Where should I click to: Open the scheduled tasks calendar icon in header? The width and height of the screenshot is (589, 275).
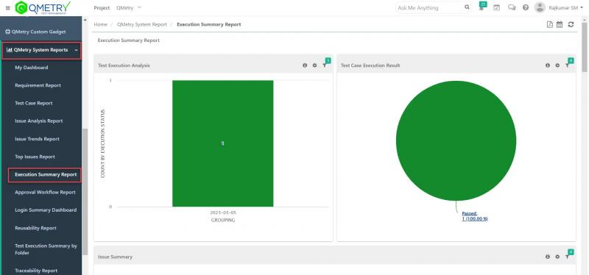click(x=496, y=7)
